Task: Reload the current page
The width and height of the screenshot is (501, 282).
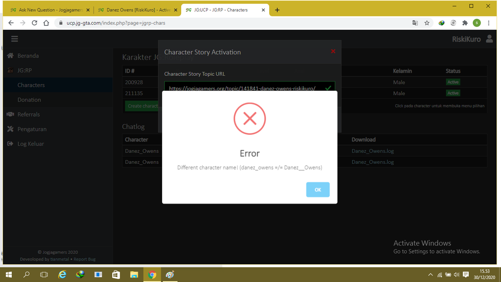Action: pyautogui.click(x=34, y=23)
